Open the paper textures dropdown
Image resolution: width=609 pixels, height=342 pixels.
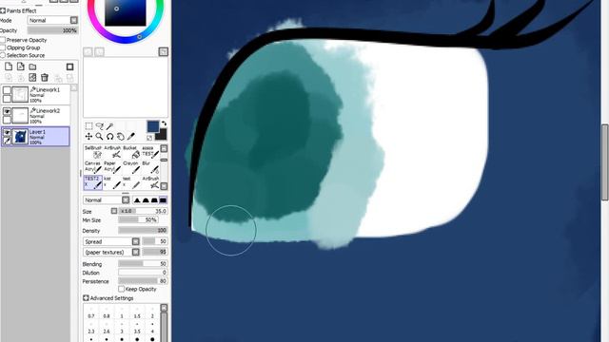tap(111, 252)
